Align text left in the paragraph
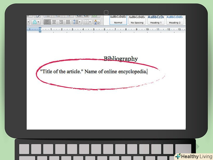Screen dimensions: 213x160 [47, 22]
